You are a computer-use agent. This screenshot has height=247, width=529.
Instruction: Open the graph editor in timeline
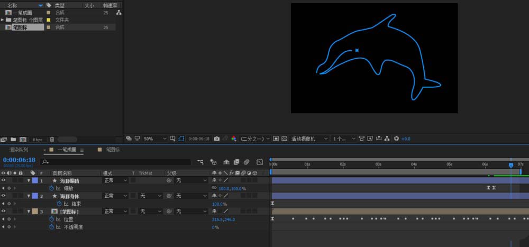click(260, 162)
